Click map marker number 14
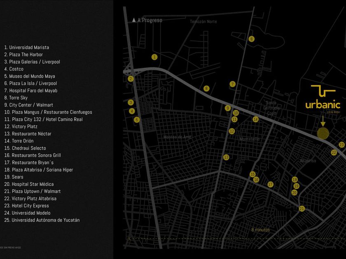The width and height of the screenshot is (346, 259). (255, 119)
